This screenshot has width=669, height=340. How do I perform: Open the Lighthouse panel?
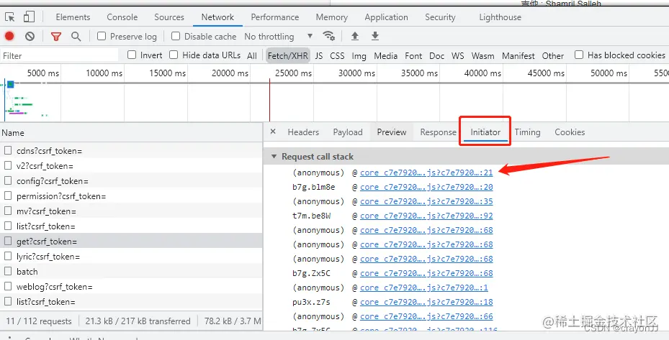(500, 17)
